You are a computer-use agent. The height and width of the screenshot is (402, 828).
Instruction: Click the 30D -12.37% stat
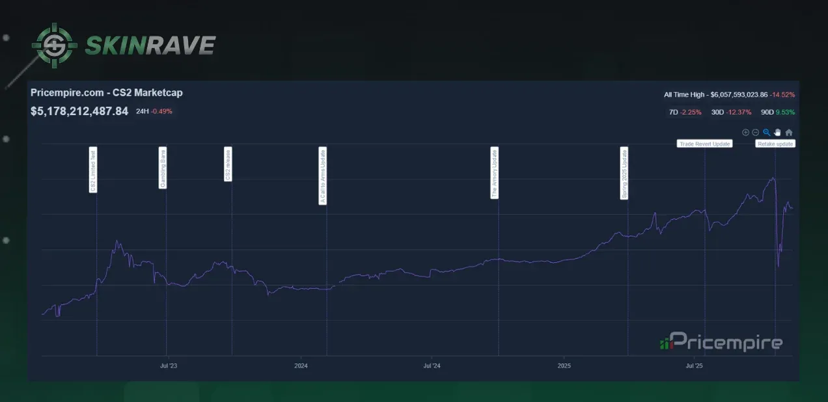pyautogui.click(x=732, y=112)
